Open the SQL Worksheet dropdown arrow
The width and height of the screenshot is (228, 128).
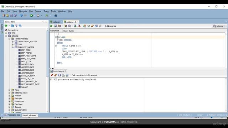[50, 16]
